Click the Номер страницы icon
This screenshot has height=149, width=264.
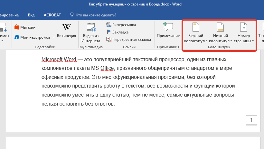pyautogui.click(x=243, y=27)
